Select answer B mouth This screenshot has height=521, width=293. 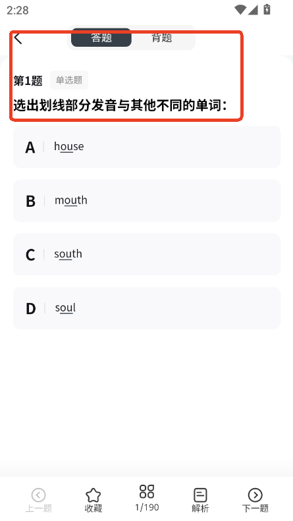pos(147,200)
